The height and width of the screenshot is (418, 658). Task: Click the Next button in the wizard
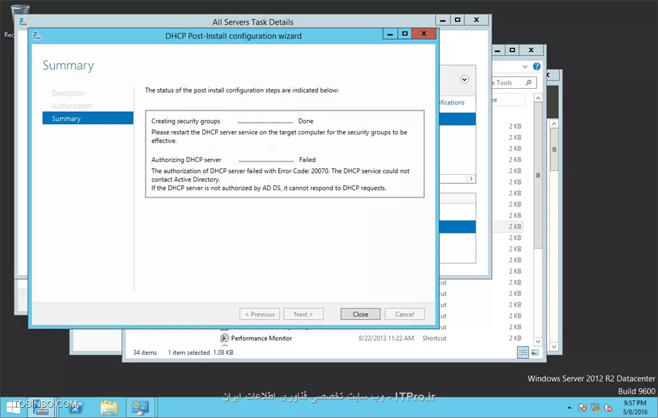pos(303,314)
